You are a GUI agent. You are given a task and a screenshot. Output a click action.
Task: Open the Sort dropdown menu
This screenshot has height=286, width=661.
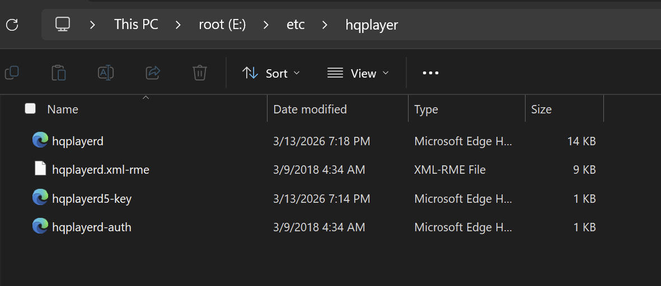(271, 73)
